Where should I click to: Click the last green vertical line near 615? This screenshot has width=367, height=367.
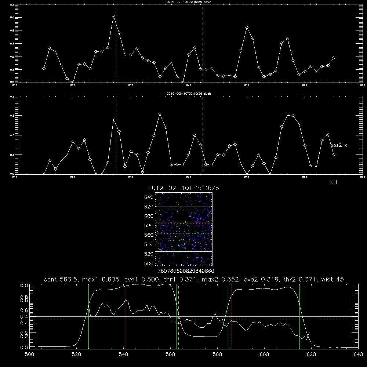[x=299, y=316]
